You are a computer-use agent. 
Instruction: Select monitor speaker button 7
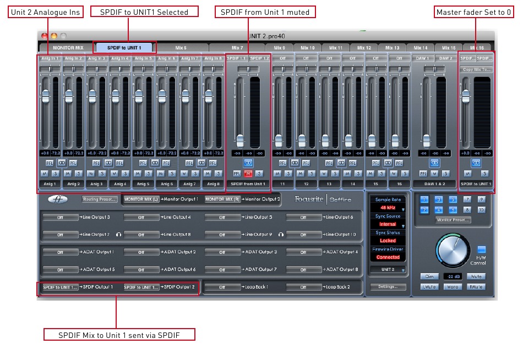[x=467, y=199]
